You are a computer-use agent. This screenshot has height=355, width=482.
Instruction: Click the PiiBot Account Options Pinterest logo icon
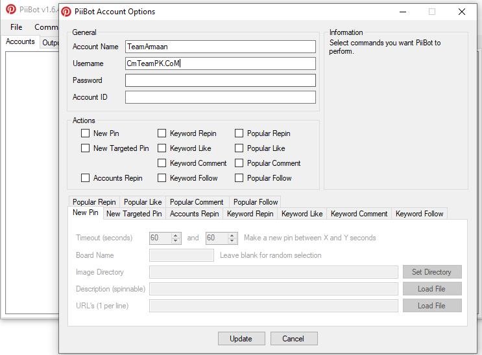point(66,12)
